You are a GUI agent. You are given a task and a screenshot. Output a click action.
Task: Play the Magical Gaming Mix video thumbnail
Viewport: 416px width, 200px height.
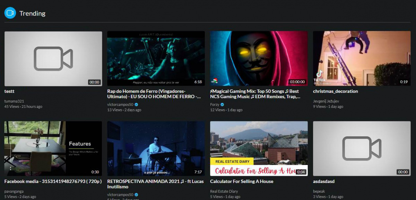point(259,59)
